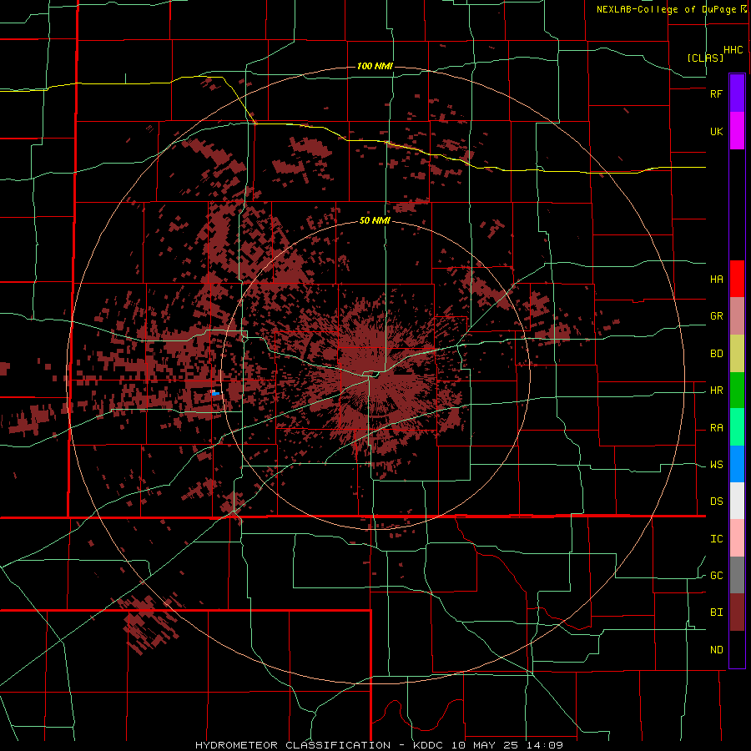Pick the dark green HR legend swatch
This screenshot has width=751, height=751.
pyautogui.click(x=737, y=391)
